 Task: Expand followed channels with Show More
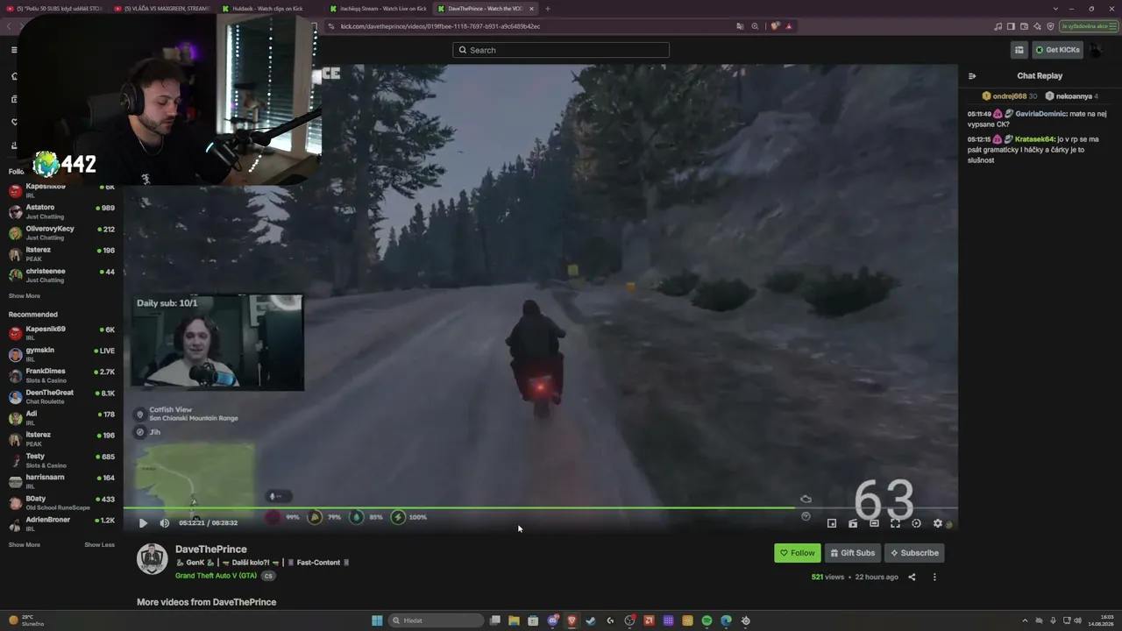tap(25, 296)
